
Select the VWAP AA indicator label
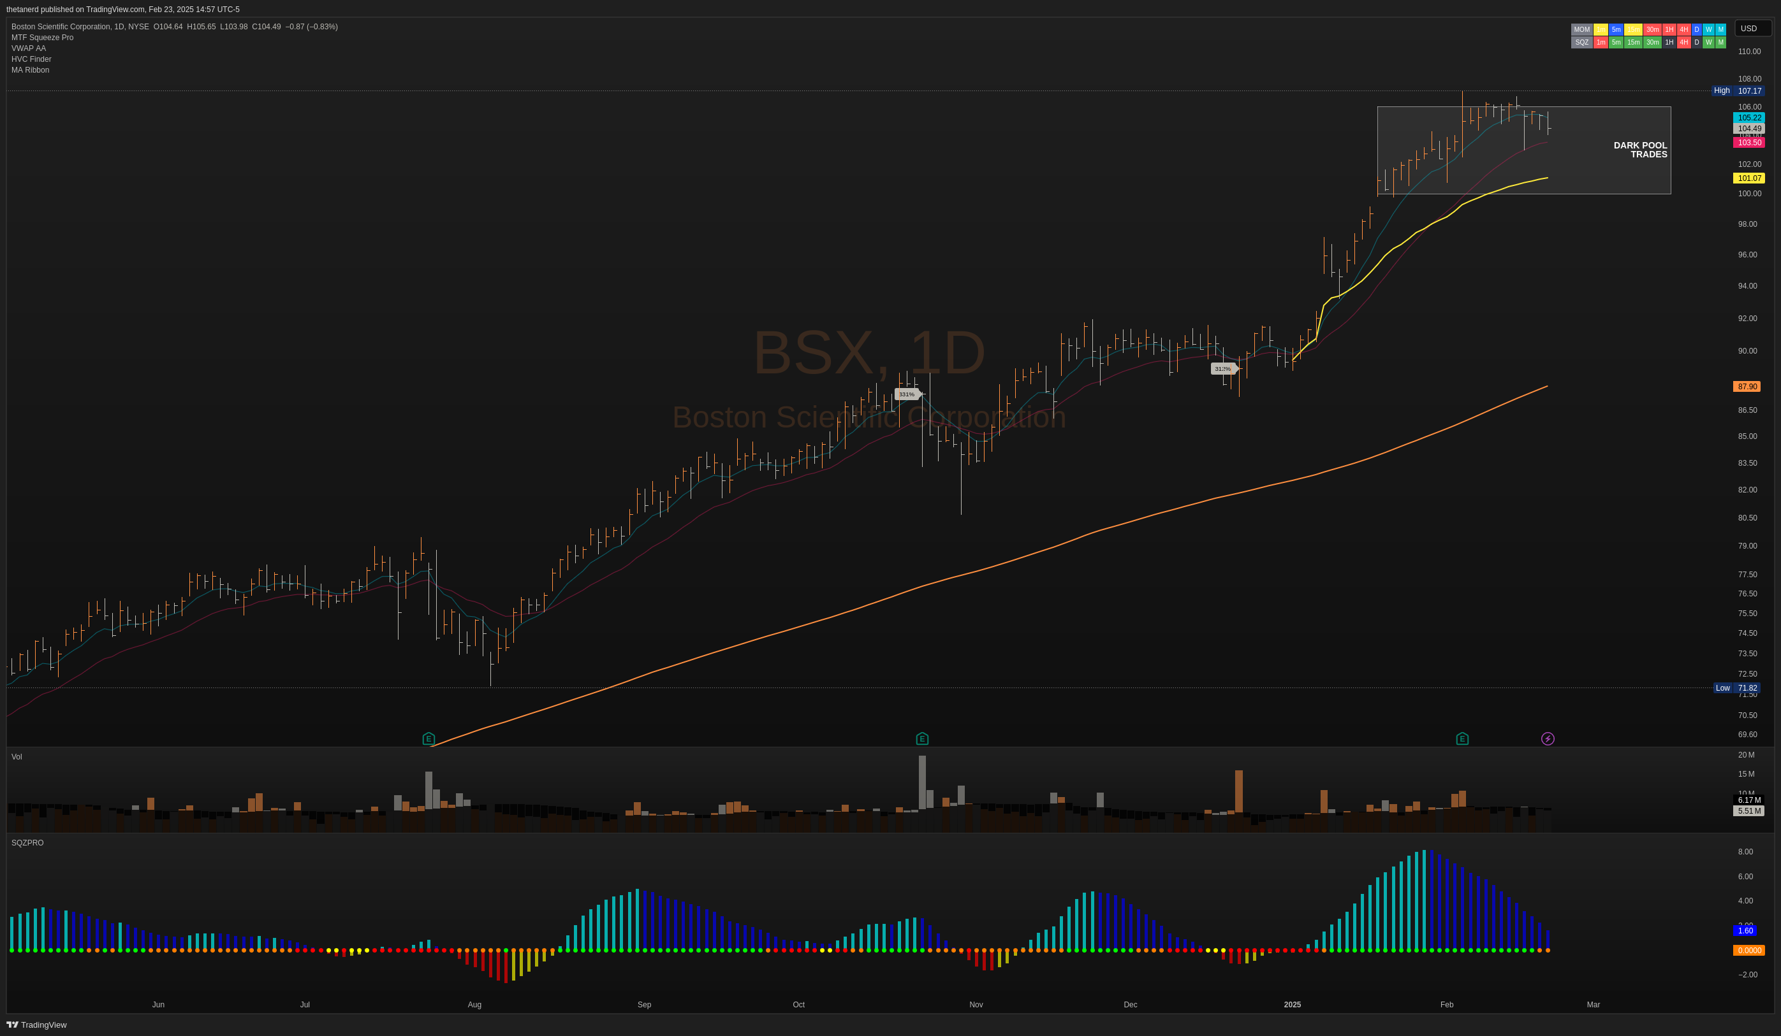28,48
